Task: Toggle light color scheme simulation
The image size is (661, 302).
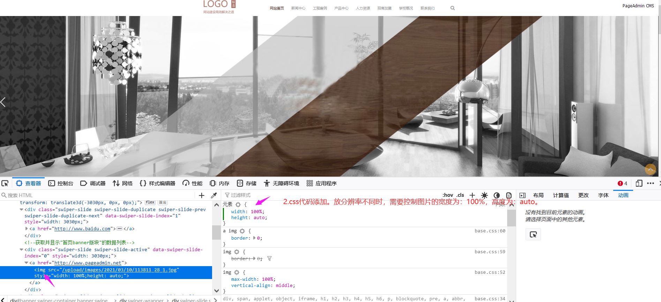Action: click(485, 195)
